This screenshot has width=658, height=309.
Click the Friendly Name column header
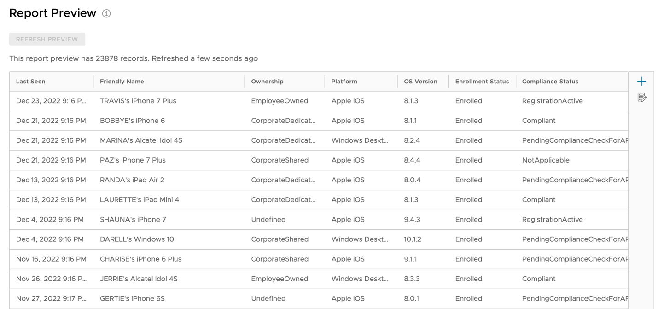[122, 82]
